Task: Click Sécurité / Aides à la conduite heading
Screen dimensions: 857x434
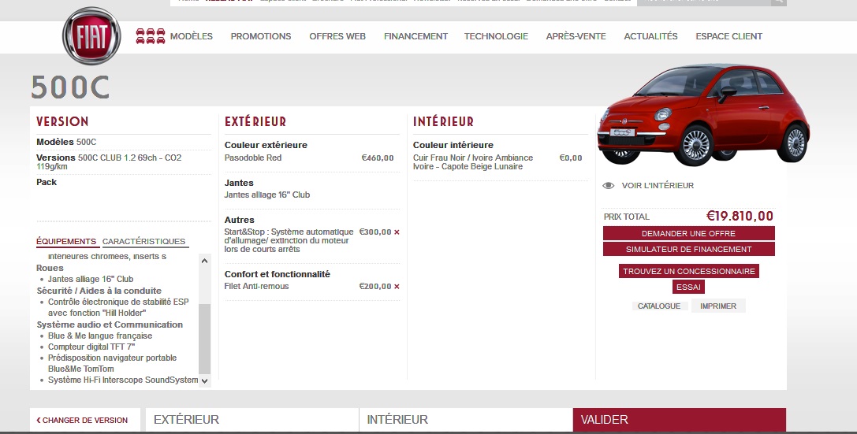Action: pos(99,291)
